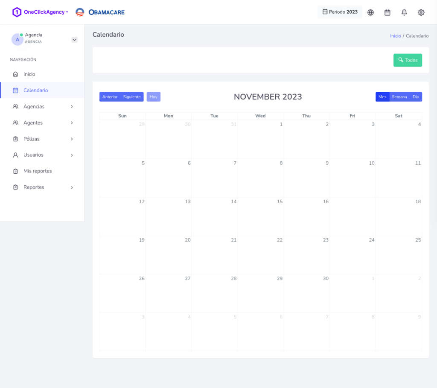Select the Mes view toggle
Image resolution: width=437 pixels, height=388 pixels.
(382, 97)
